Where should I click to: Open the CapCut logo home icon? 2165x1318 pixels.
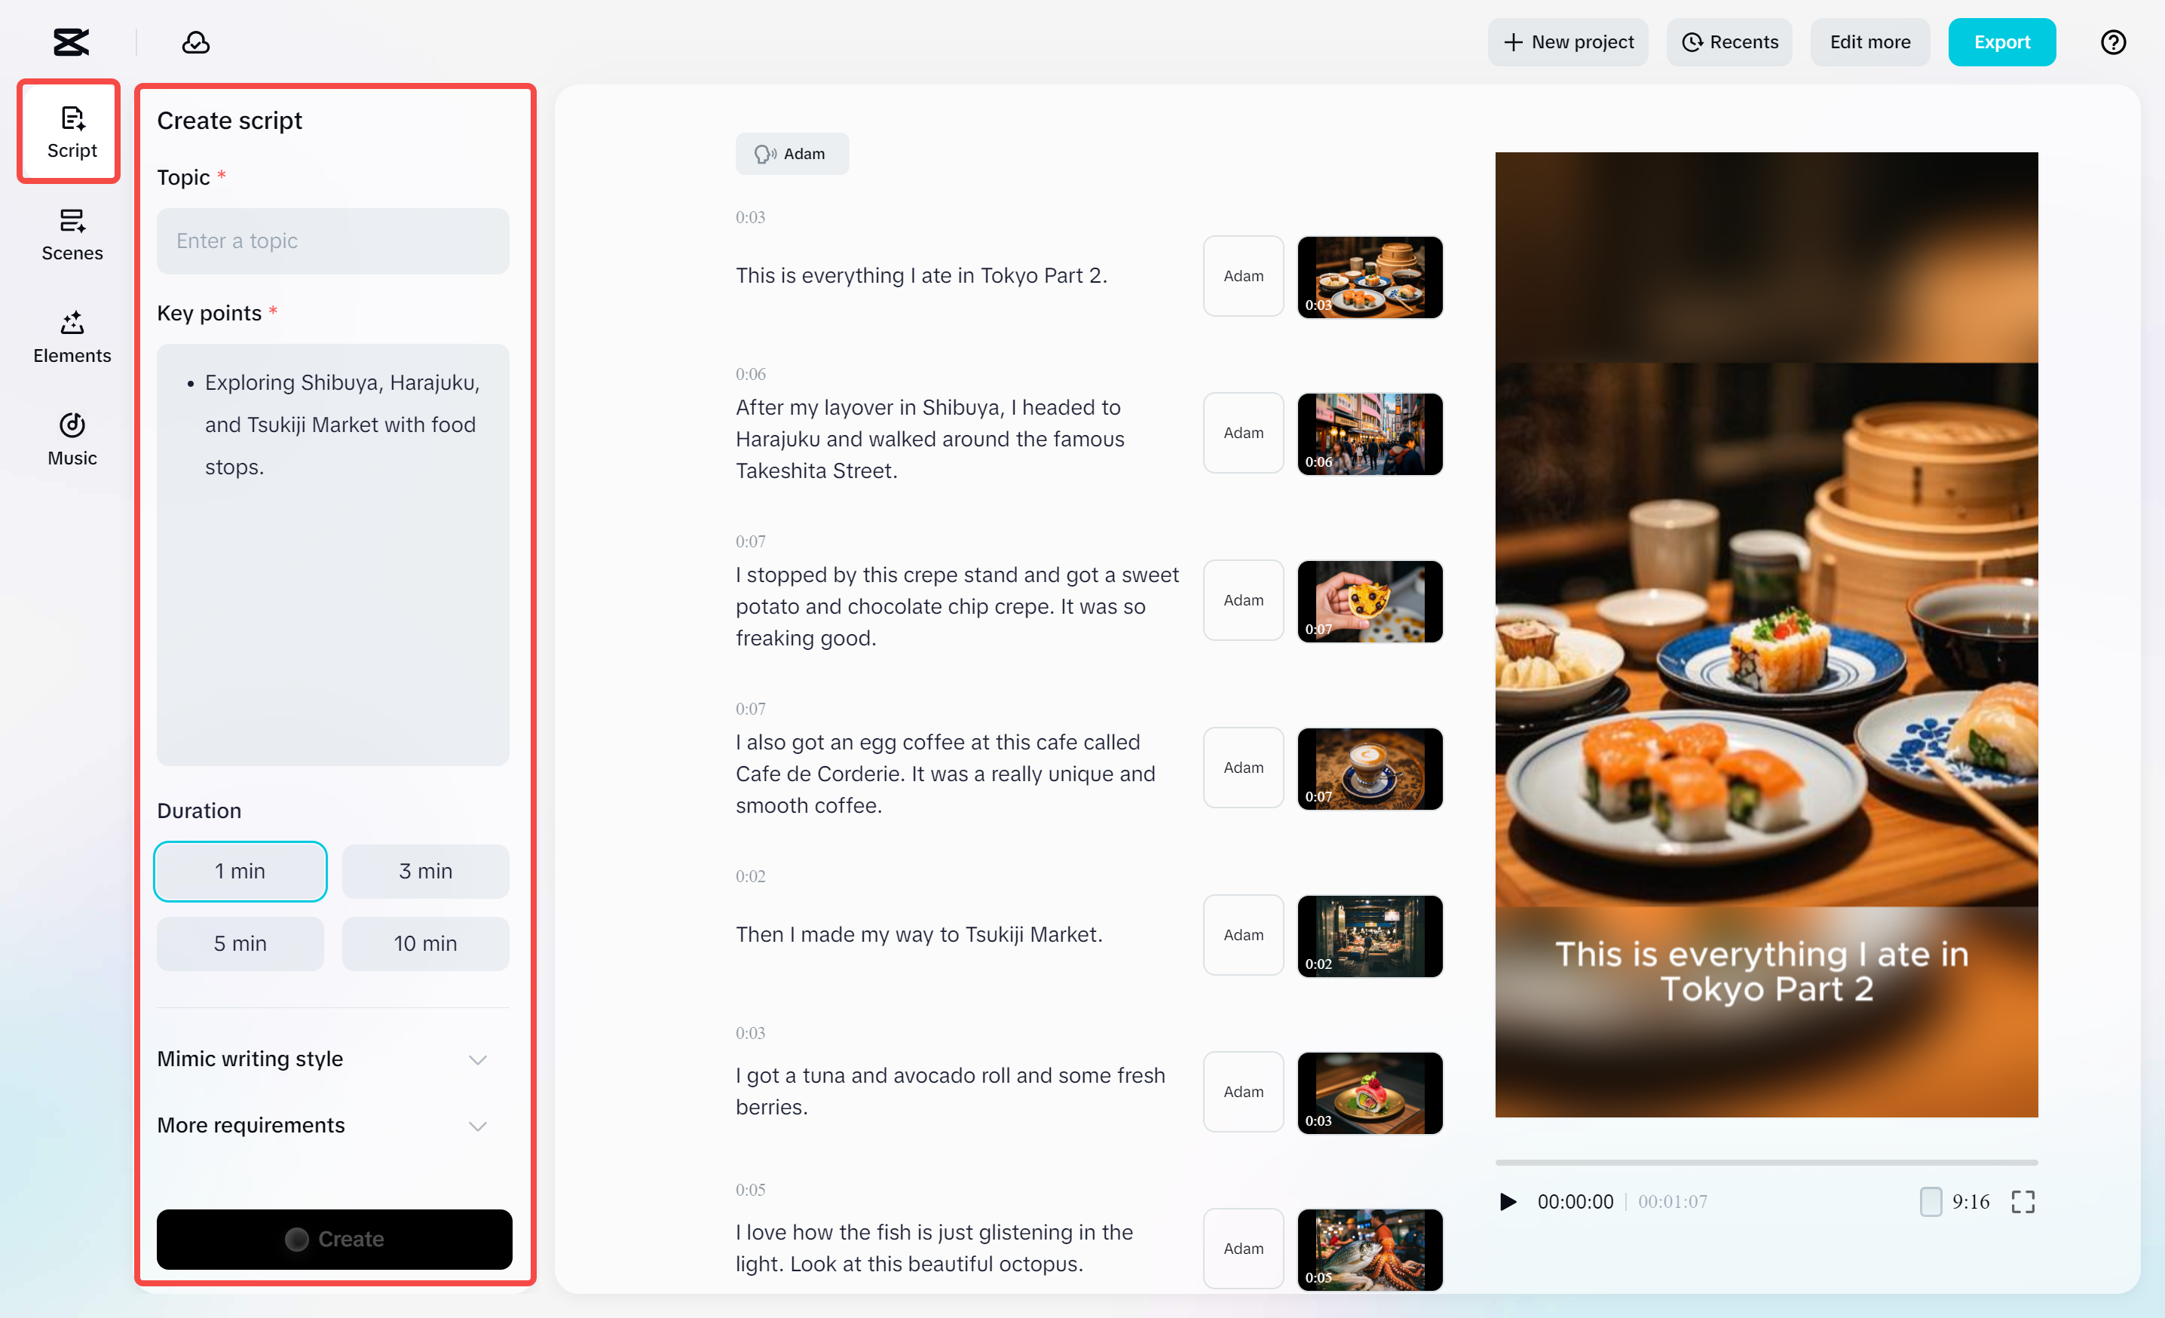(70, 42)
